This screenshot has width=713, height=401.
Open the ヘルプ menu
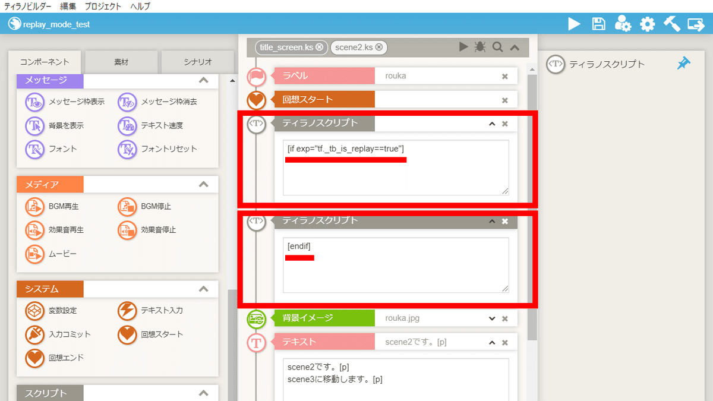[140, 7]
